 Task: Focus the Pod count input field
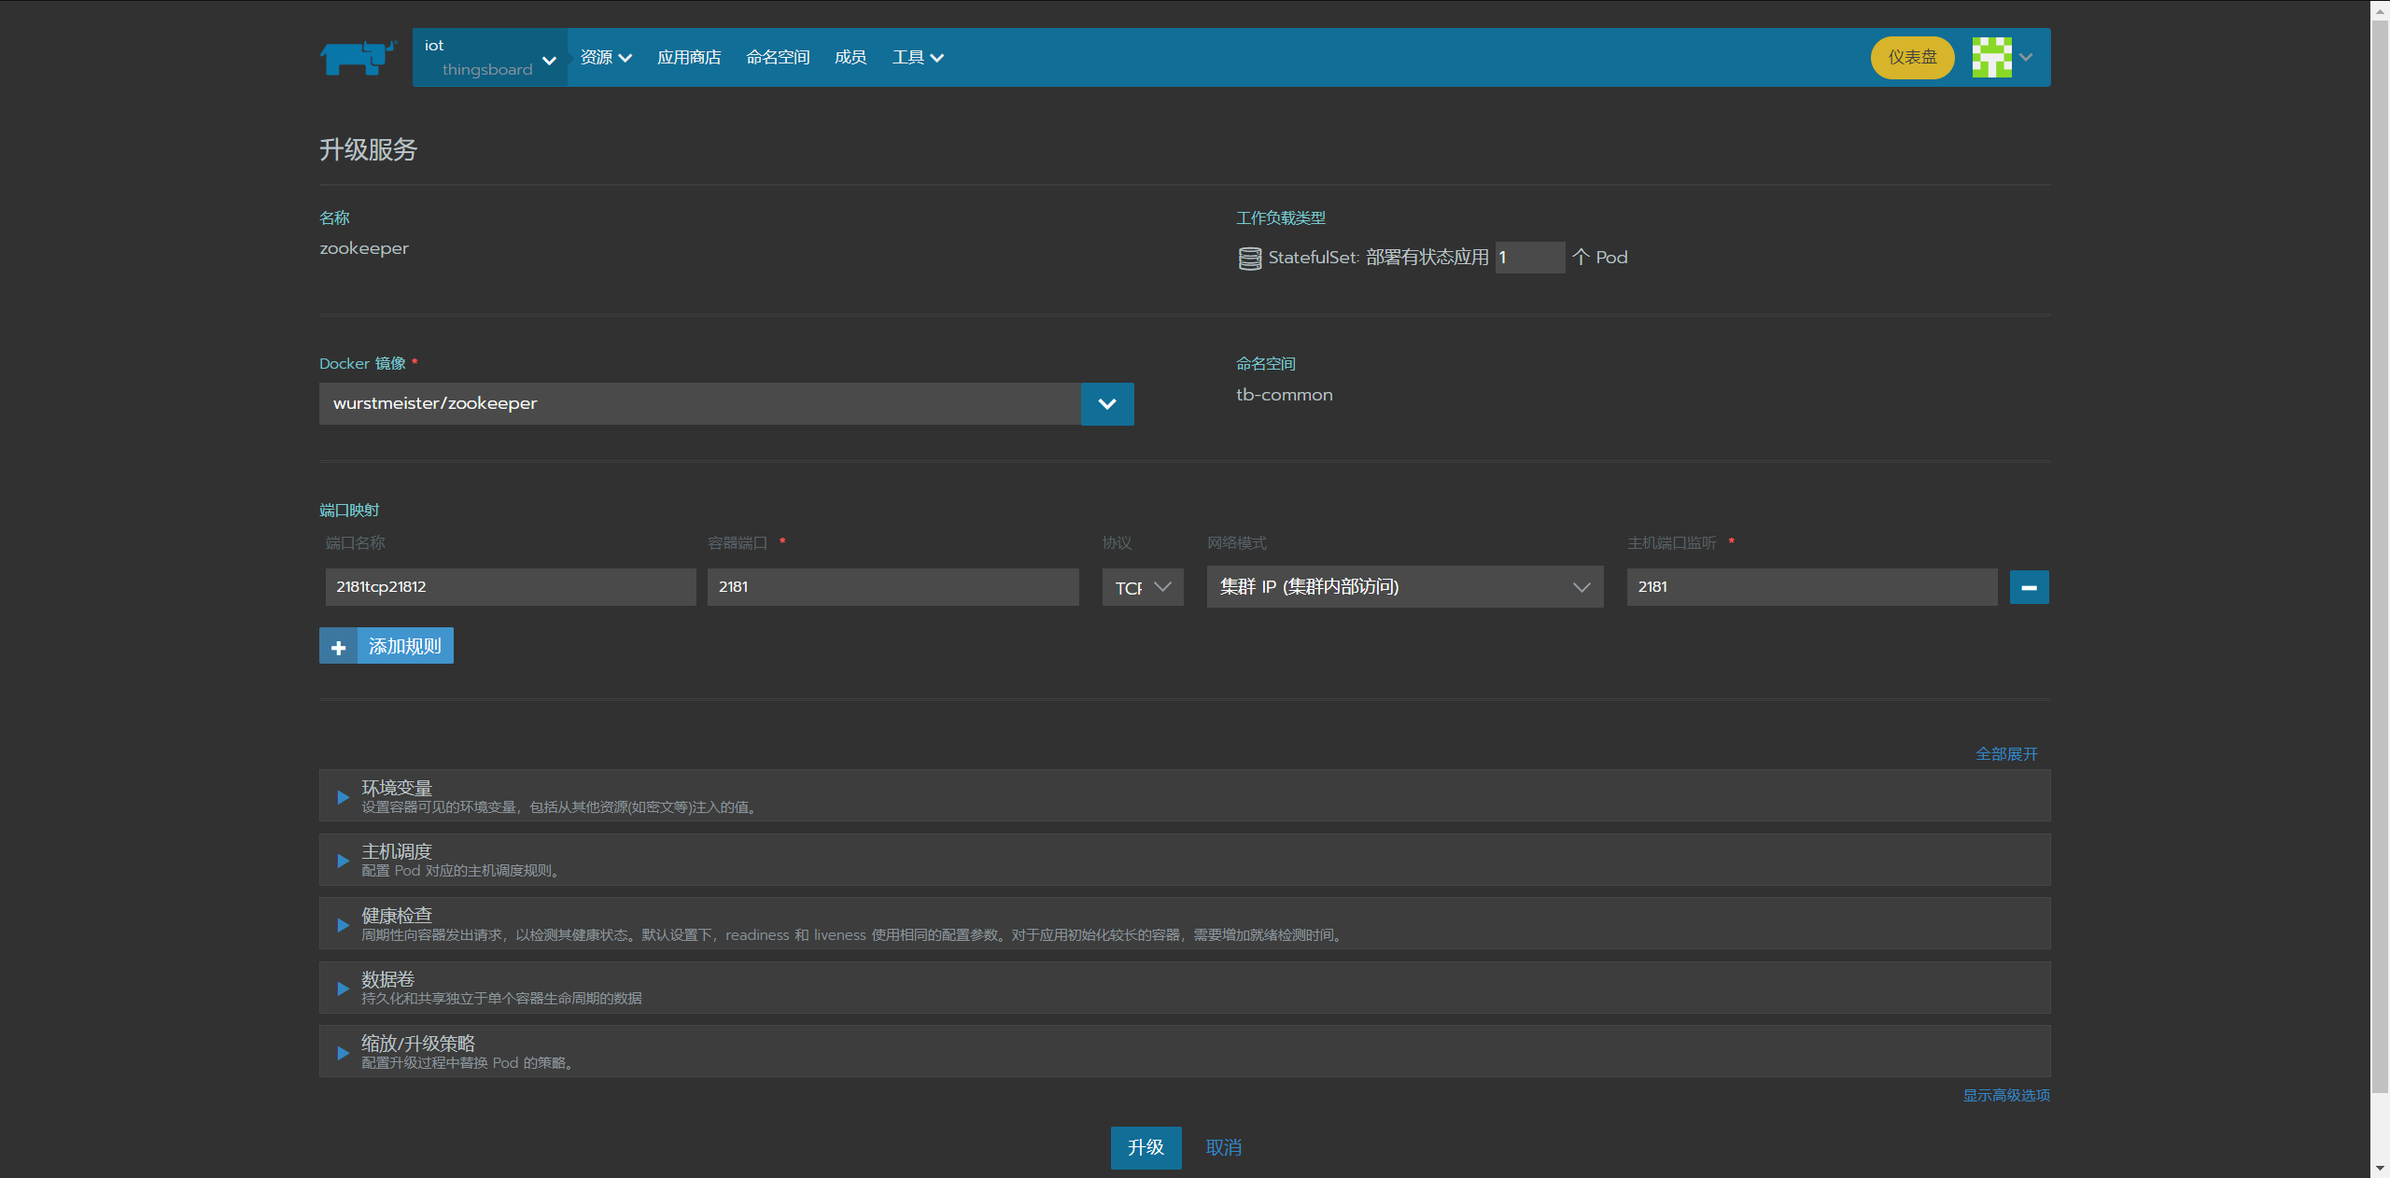point(1530,258)
